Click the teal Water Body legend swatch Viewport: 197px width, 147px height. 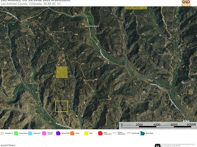click(143, 133)
